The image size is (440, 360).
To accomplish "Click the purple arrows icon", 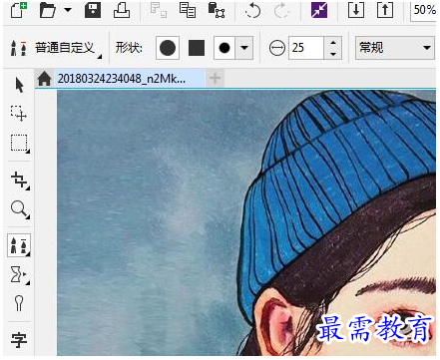I will [319, 10].
